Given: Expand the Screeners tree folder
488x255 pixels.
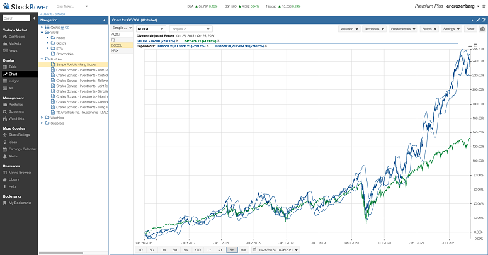Looking at the screenshot, I should click(x=42, y=123).
